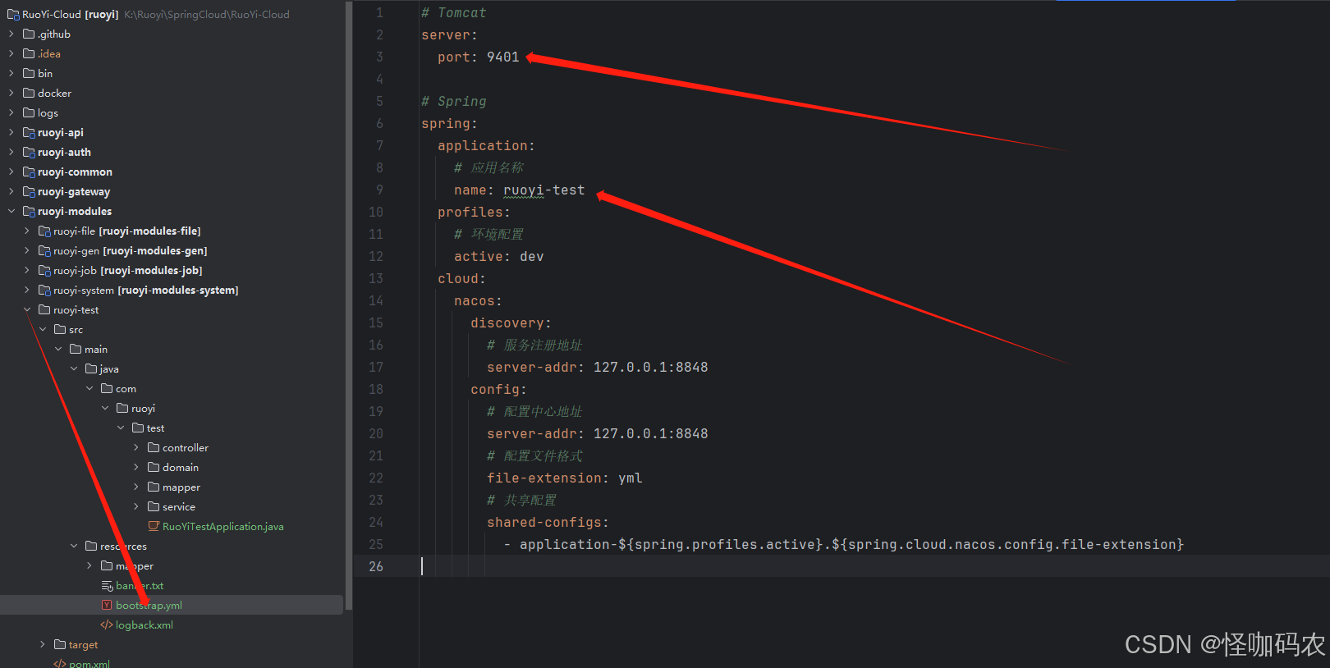Select banner.txt in the project tree
This screenshot has width=1330, height=668.
pyautogui.click(x=172, y=585)
